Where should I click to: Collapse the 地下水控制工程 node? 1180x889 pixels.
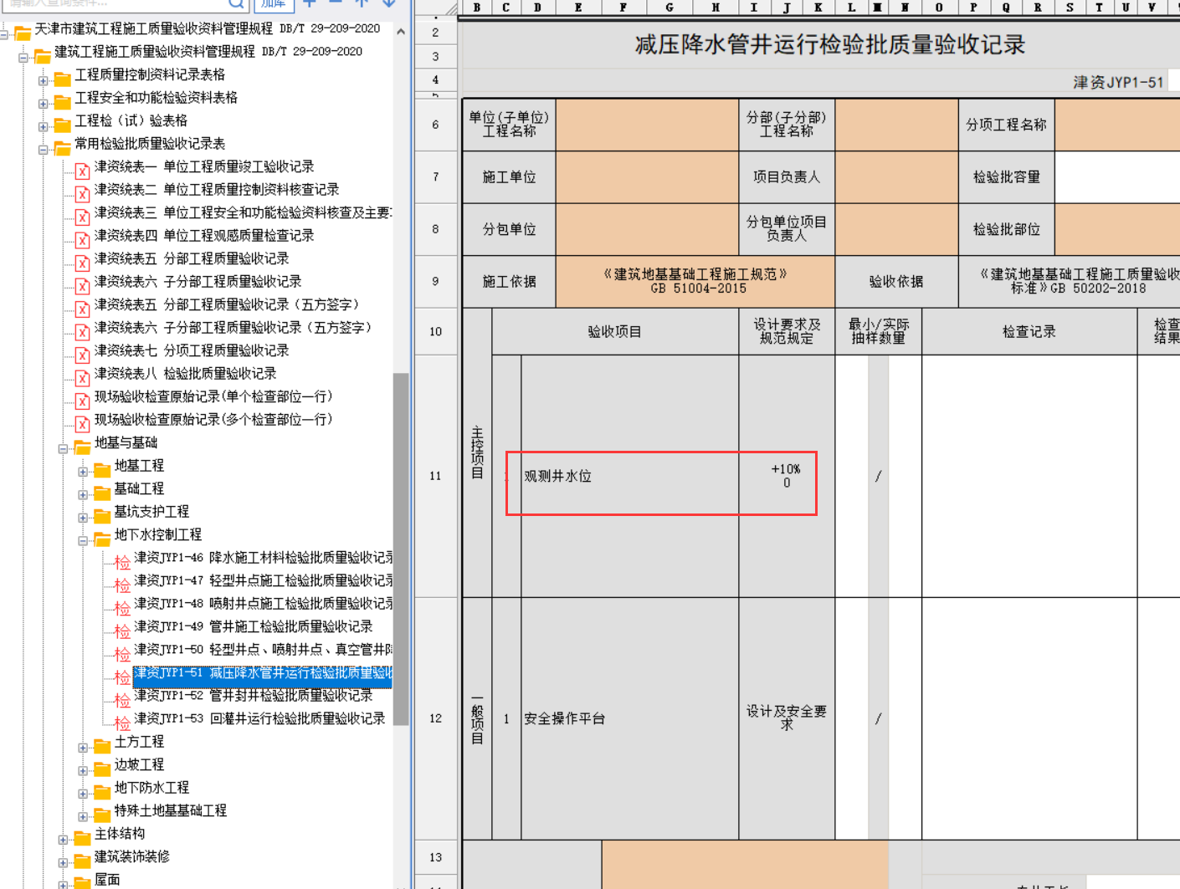[83, 541]
